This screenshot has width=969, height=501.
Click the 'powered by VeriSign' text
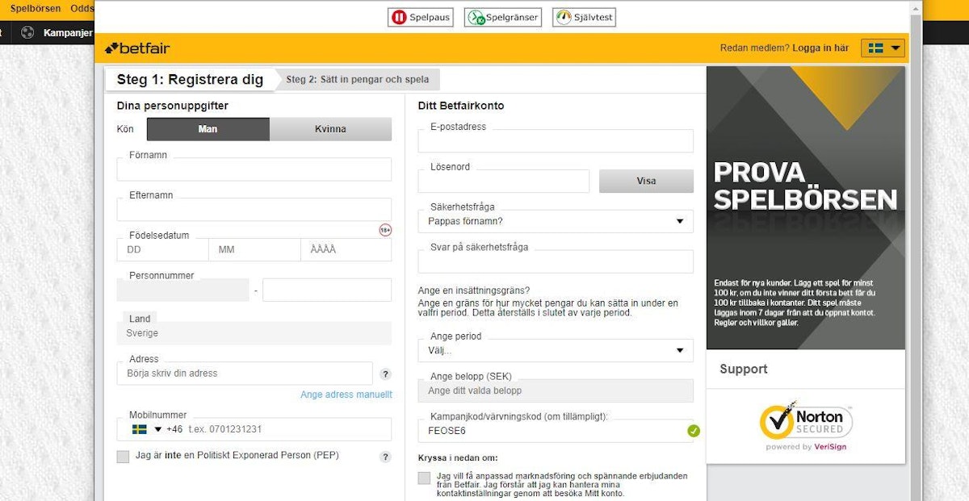tap(806, 447)
